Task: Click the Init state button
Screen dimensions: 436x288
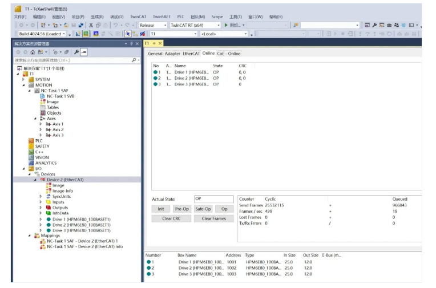Action: pyautogui.click(x=161, y=209)
